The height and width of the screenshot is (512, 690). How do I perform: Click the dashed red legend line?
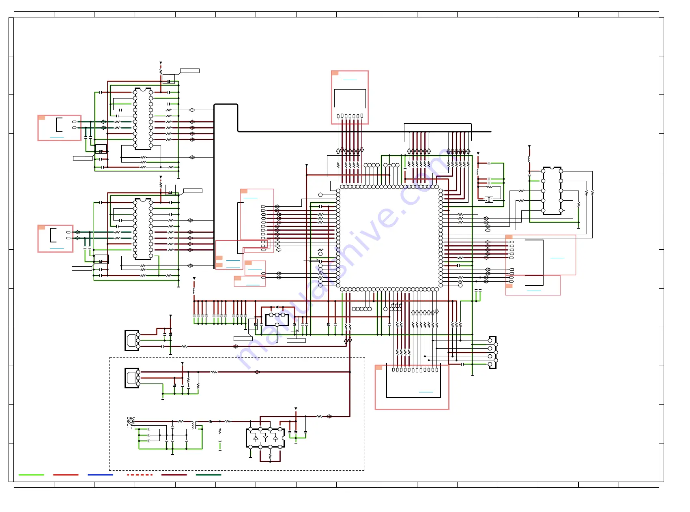point(140,475)
